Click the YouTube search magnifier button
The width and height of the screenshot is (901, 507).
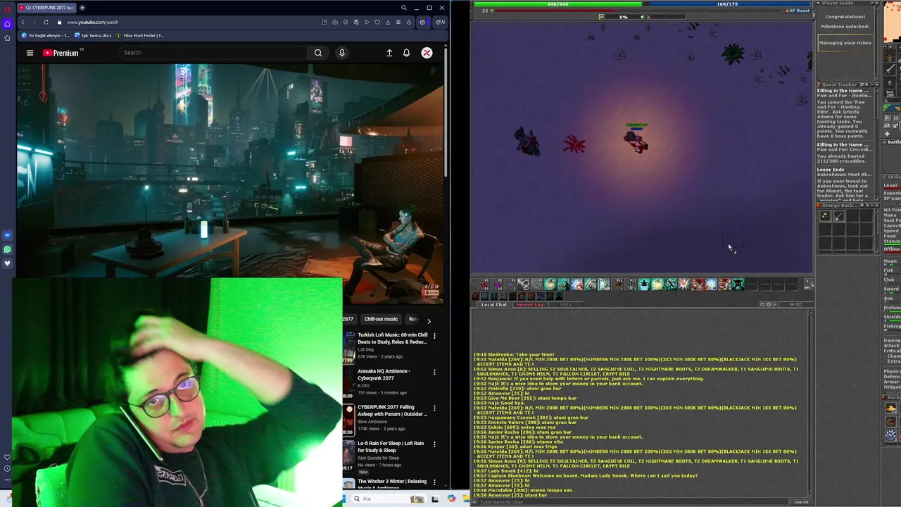click(318, 53)
